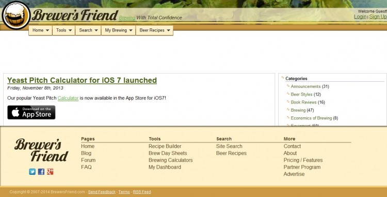Click the Pages footer heading
The height and width of the screenshot is (197, 387).
(88, 139)
